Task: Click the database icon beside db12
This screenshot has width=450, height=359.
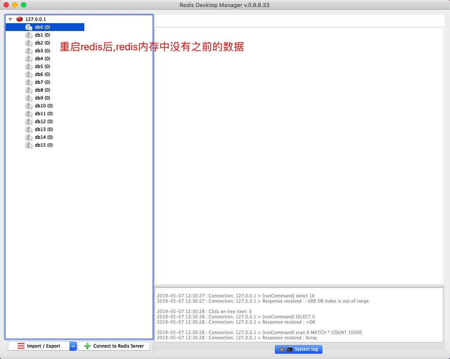Action: click(x=29, y=121)
